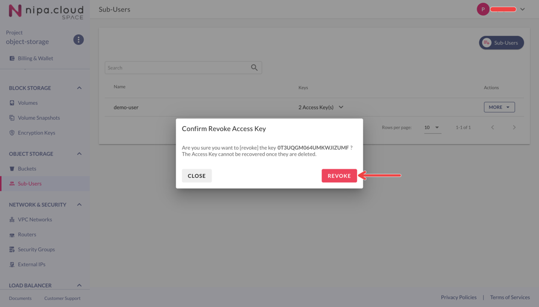Click the project options three-dot icon
Viewport: 539px width, 307px height.
pyautogui.click(x=78, y=39)
